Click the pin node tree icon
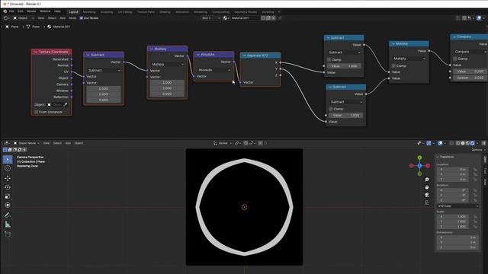The width and height of the screenshot is (488, 274). pyautogui.click(x=280, y=18)
